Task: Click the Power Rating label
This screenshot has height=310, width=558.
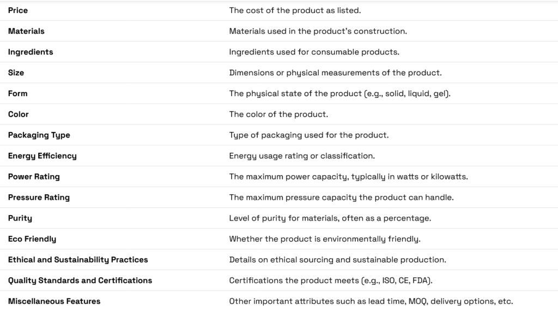Action: pyautogui.click(x=34, y=177)
